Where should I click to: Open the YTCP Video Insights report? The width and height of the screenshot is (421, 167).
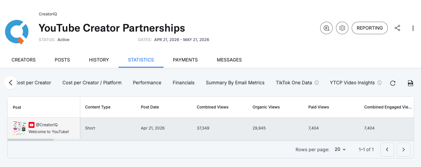[352, 83]
